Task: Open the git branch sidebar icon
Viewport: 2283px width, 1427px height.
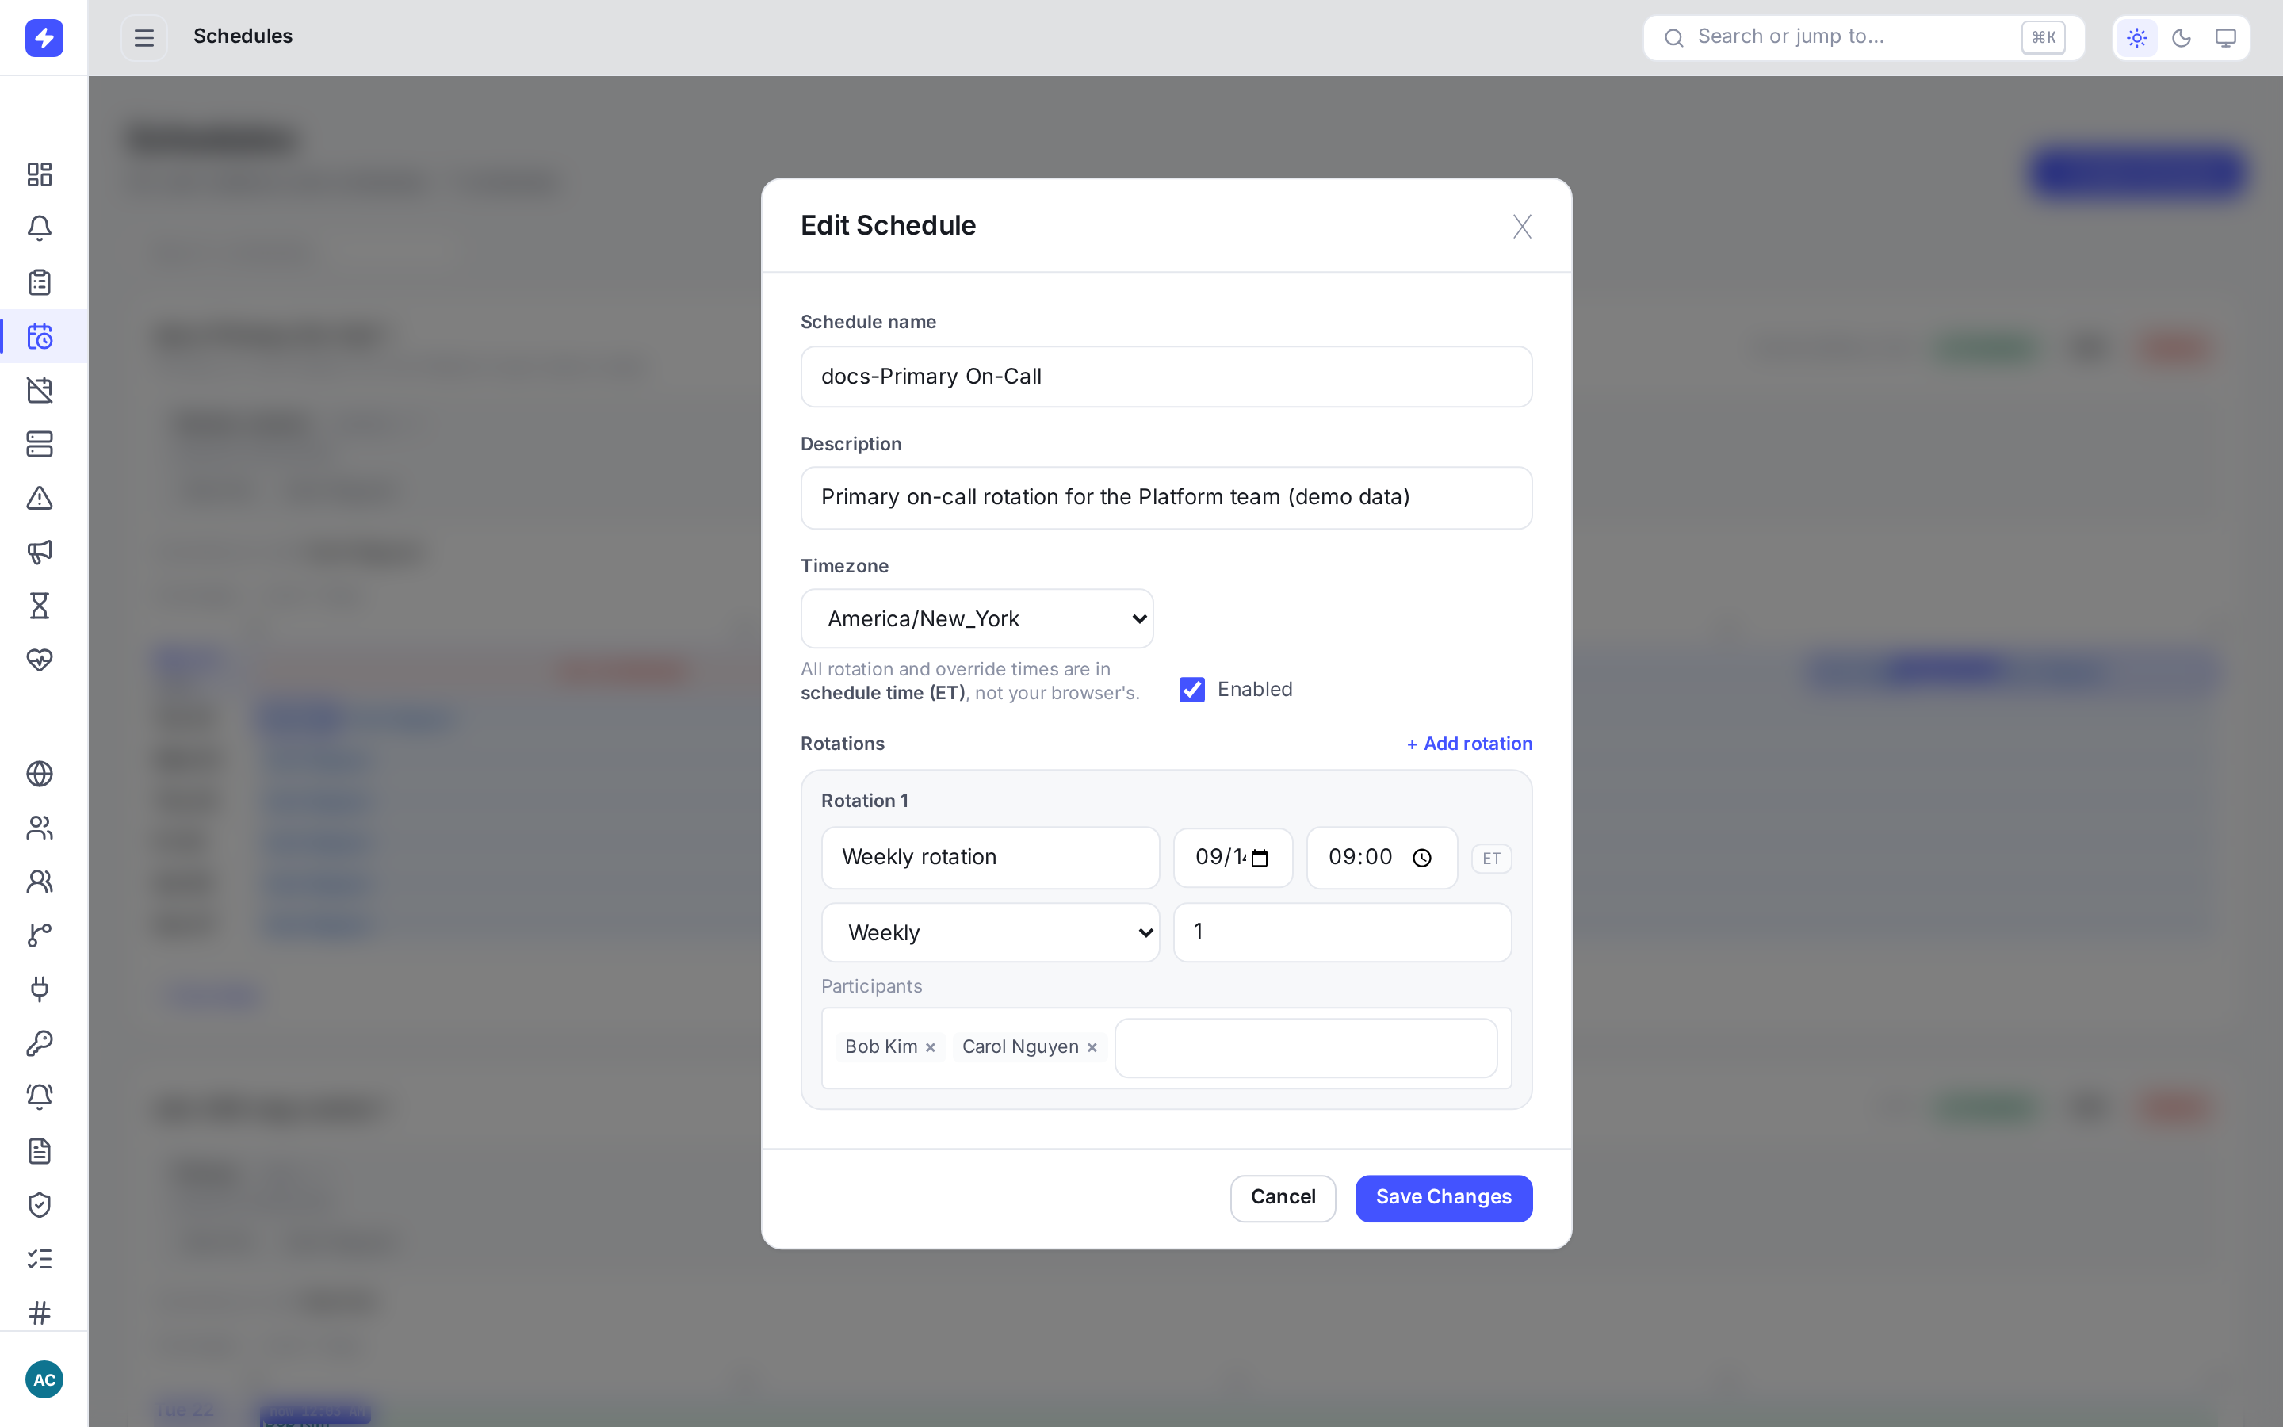Action: click(40, 935)
